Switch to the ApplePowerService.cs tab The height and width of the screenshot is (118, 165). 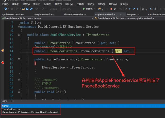pyautogui.click(x=13, y=15)
